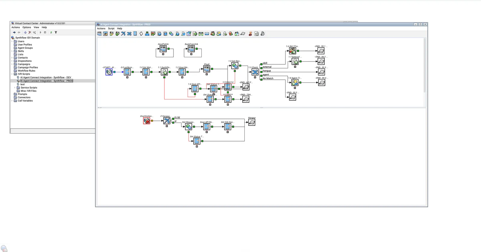Click the StartOnHangup node icon
The width and height of the screenshot is (481, 252).
tap(147, 121)
